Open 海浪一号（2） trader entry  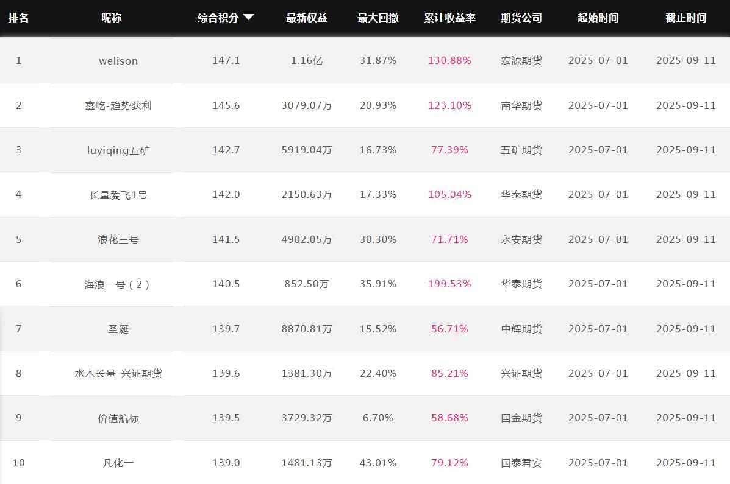pos(118,284)
